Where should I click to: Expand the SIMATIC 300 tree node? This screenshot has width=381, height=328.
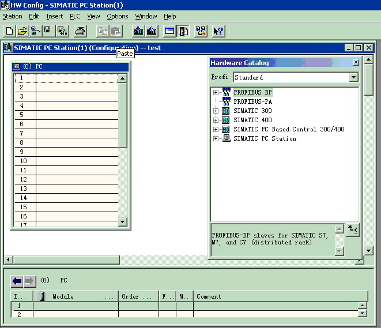pos(216,111)
